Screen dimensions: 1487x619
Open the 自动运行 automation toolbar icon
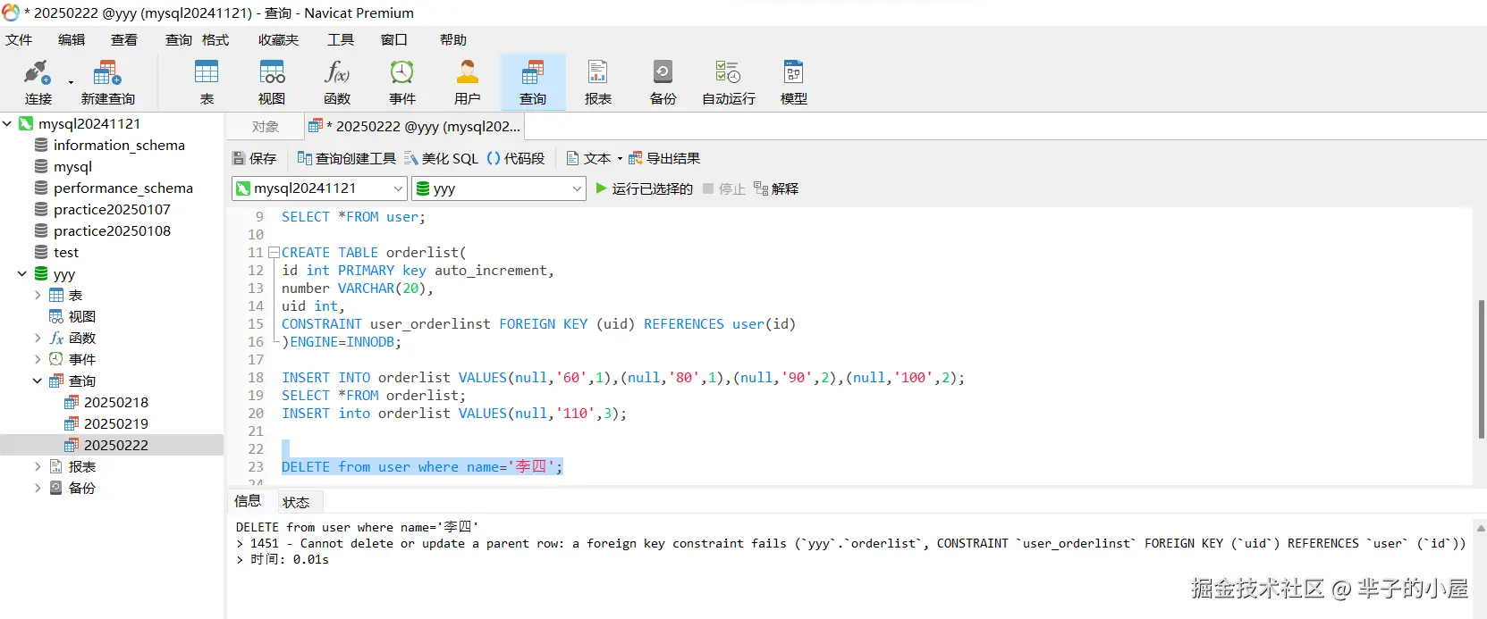point(729,82)
